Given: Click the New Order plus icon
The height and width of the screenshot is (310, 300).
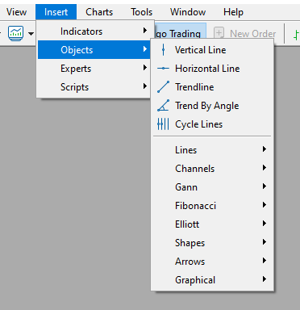Looking at the screenshot, I should [x=219, y=33].
